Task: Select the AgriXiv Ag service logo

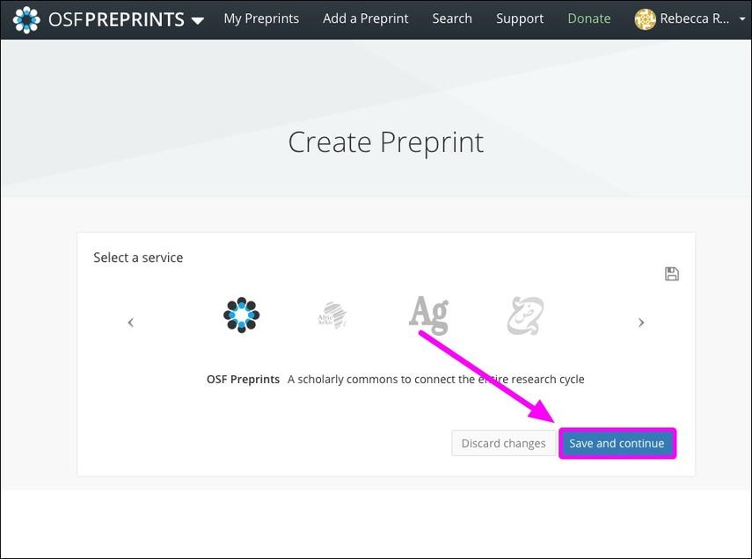Action: click(428, 315)
